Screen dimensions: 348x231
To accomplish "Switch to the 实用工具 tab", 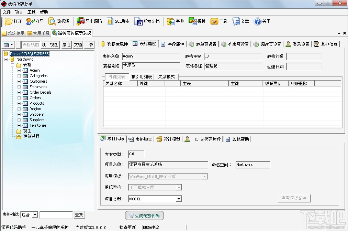I will [38, 33].
